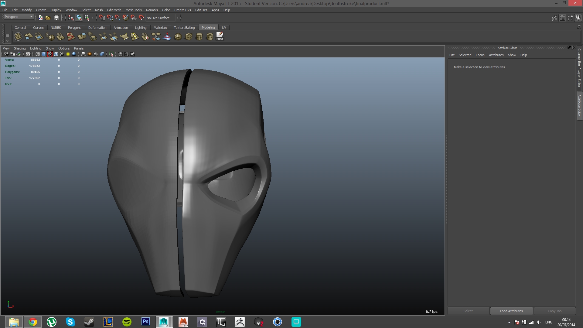This screenshot has height=328, width=583.
Task: Click the Channel Box / Layer Editor side tab
Action: click(579, 68)
